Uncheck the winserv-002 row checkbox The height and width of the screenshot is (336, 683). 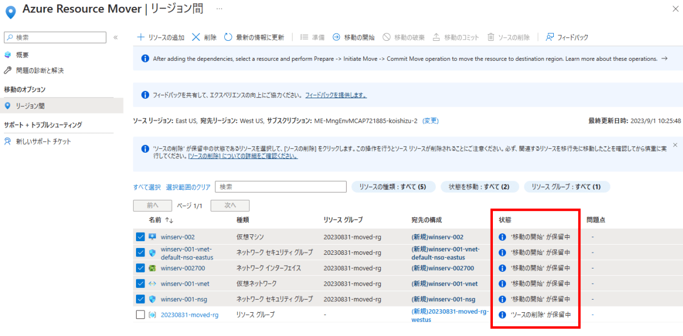coord(141,237)
